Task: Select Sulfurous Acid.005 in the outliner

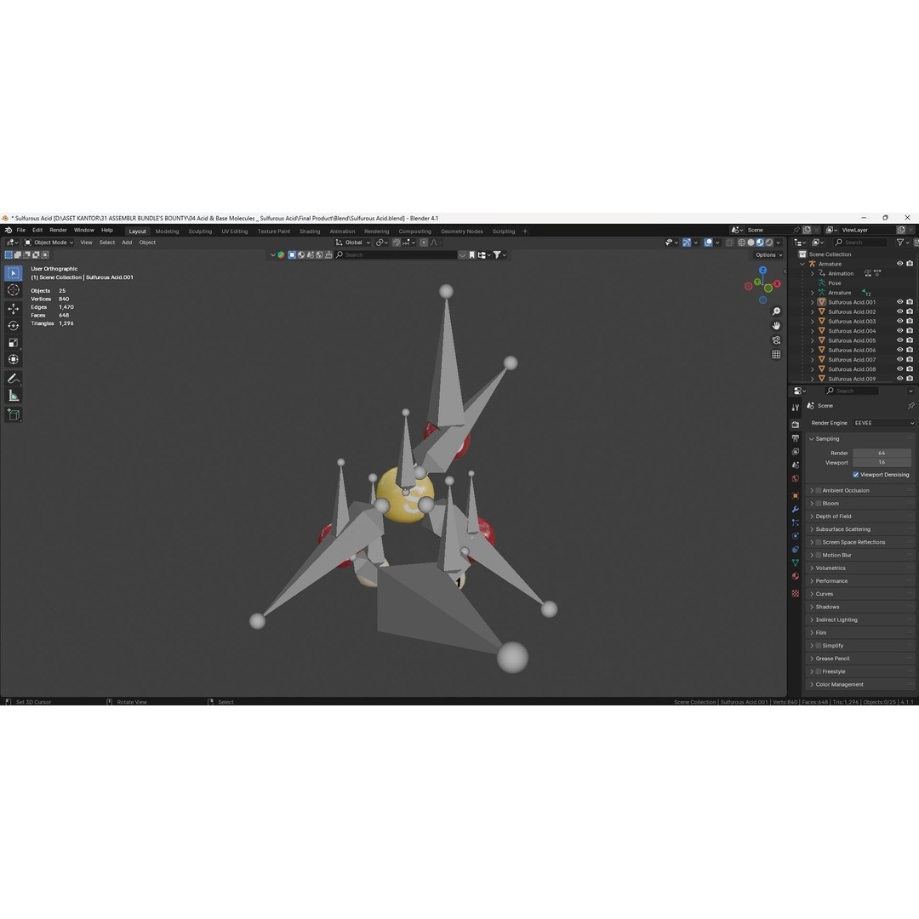Action: click(x=851, y=340)
